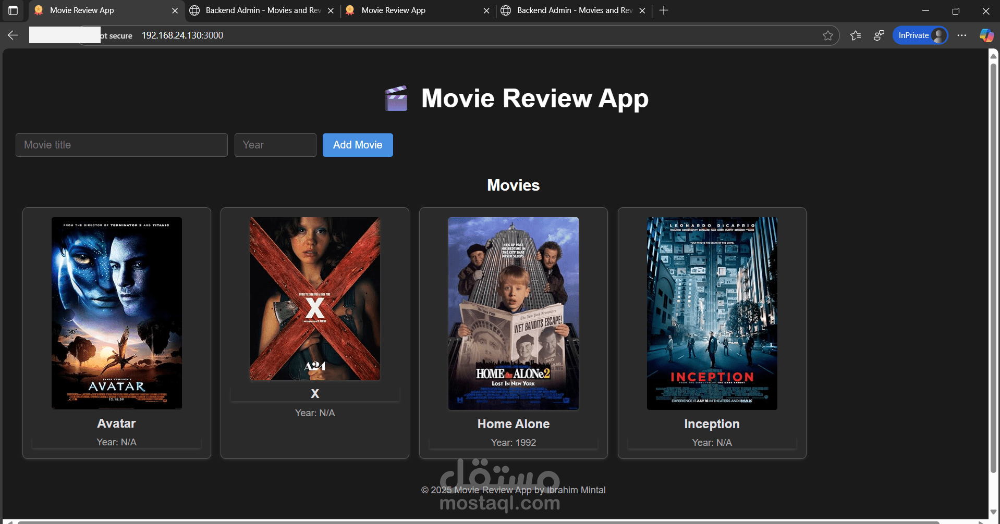Add this page to favorites star
Screen dimensions: 1000x524
[827, 35]
